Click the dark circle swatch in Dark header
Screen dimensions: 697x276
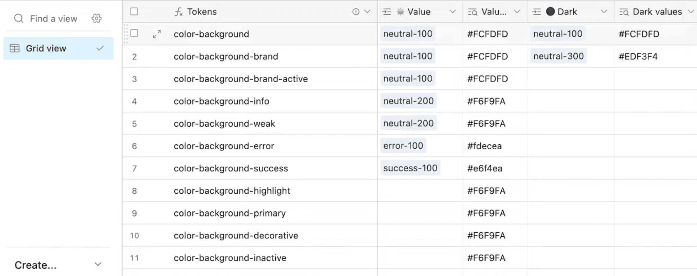[x=550, y=12]
